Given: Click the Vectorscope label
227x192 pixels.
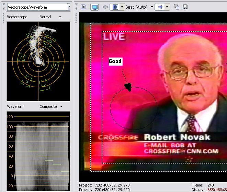Looking at the screenshot, I should pyautogui.click(x=17, y=17).
